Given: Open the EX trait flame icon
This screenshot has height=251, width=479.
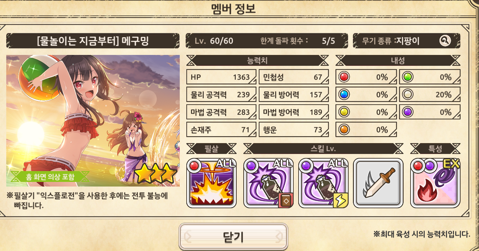Looking at the screenshot, I should tap(435, 183).
